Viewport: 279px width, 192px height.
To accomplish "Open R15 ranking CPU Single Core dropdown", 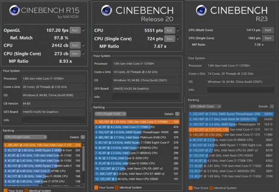I will (25, 137).
